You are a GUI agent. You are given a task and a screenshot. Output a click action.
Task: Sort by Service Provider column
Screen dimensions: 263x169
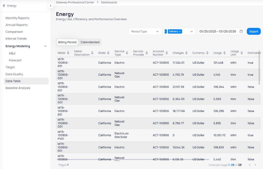[x=147, y=53]
